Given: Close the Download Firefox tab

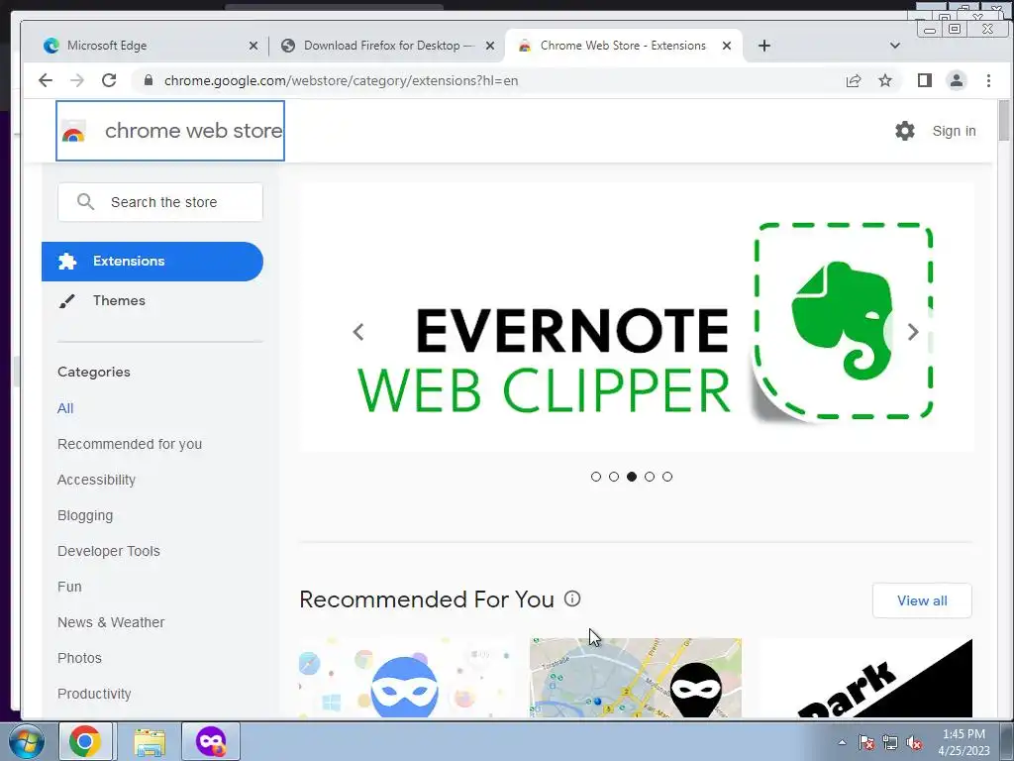Looking at the screenshot, I should click(490, 46).
